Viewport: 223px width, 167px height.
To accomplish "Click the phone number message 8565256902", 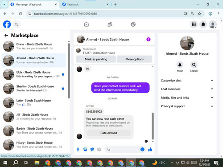I will pos(94,111).
